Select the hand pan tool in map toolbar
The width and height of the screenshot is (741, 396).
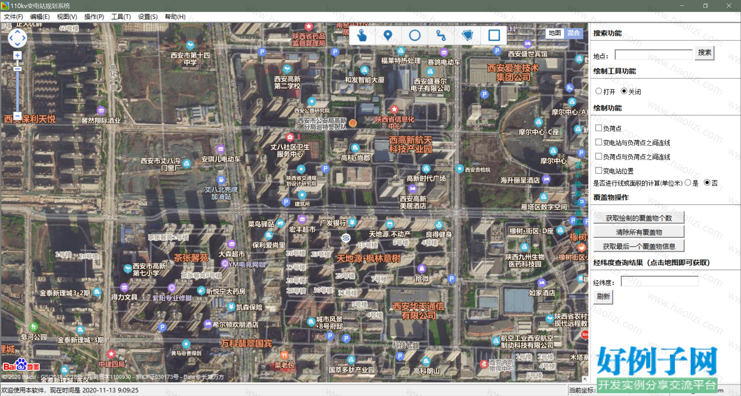[362, 35]
